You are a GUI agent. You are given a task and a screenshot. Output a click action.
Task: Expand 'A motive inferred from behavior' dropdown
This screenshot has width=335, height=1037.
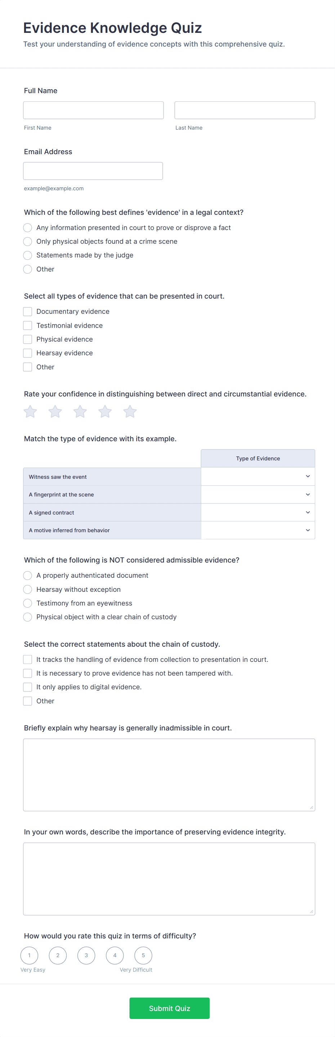point(258,530)
